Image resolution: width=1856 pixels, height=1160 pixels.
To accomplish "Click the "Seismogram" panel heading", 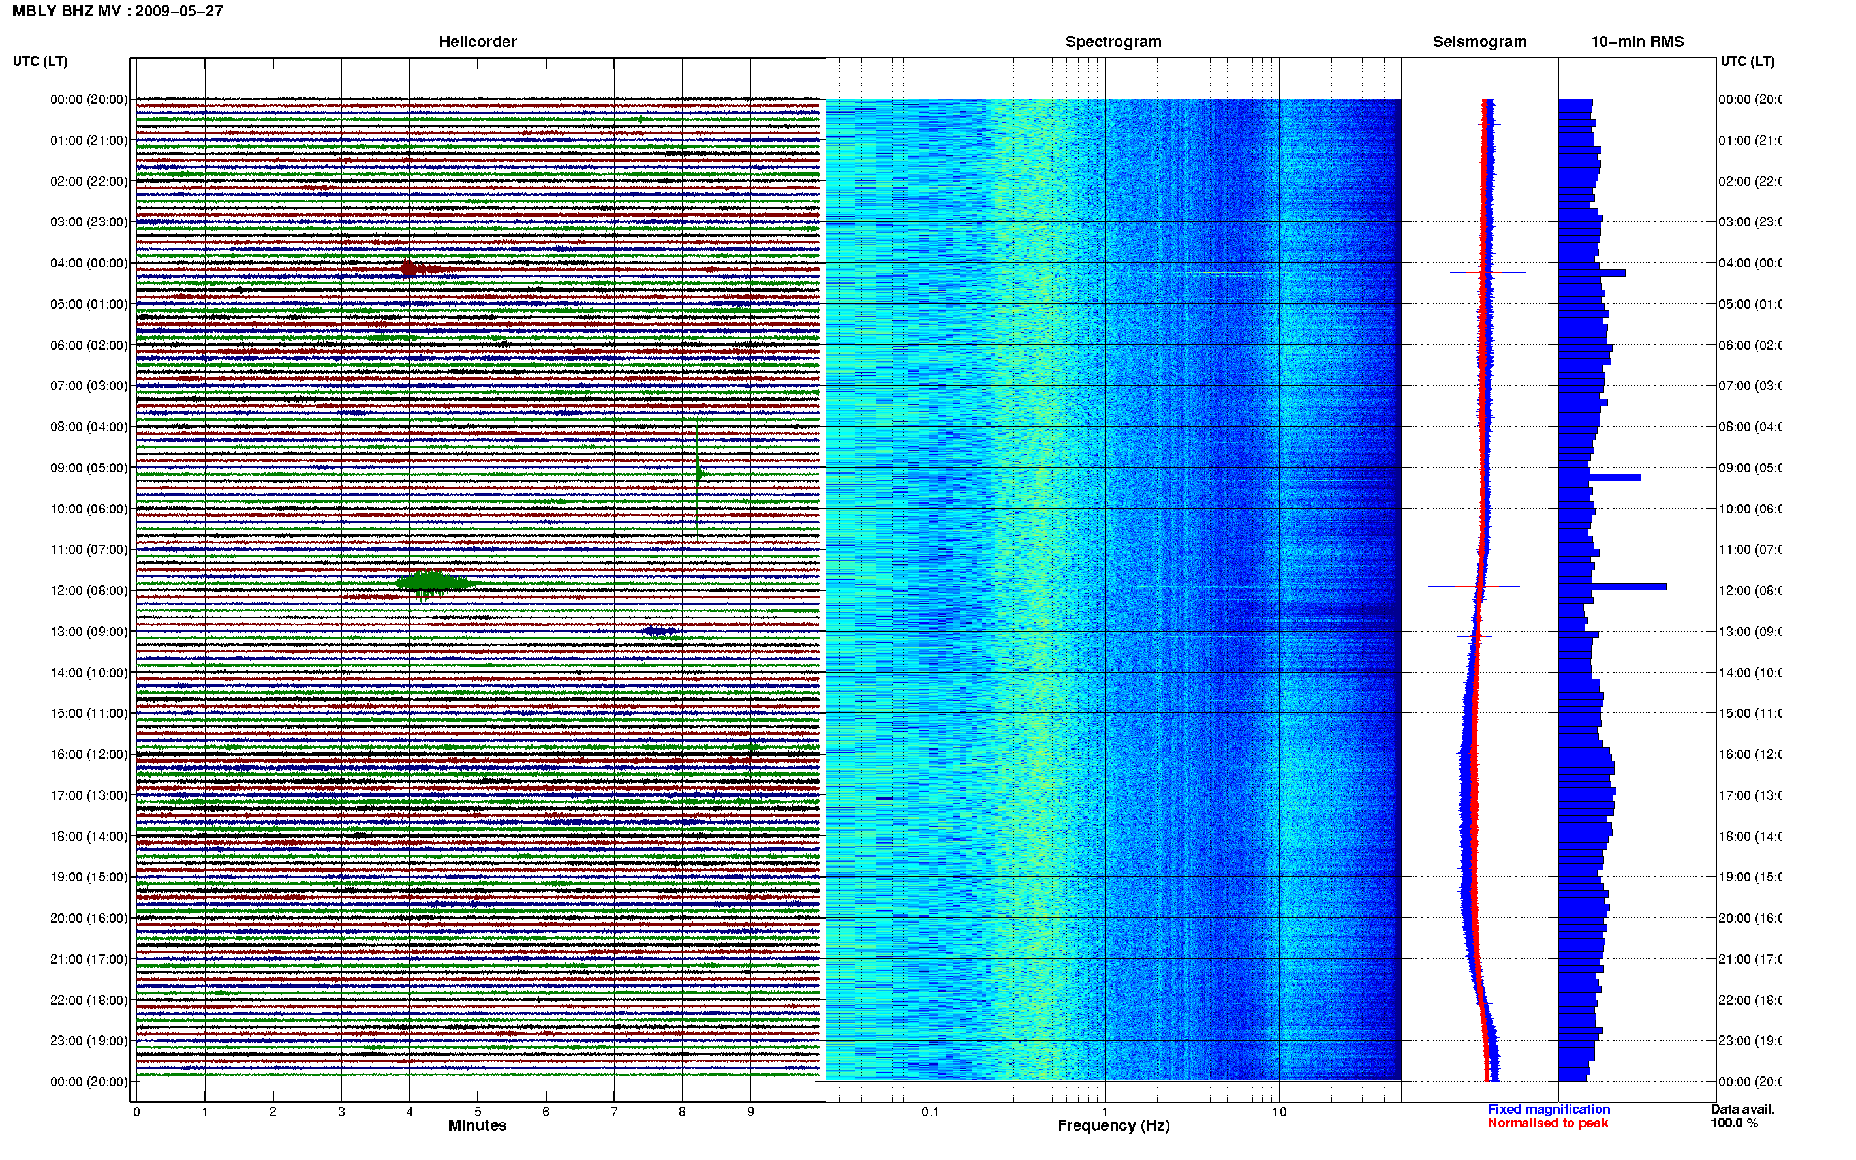I will (1480, 42).
